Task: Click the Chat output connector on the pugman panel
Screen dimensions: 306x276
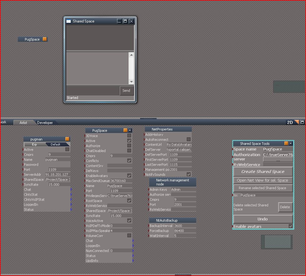Action: (71, 189)
